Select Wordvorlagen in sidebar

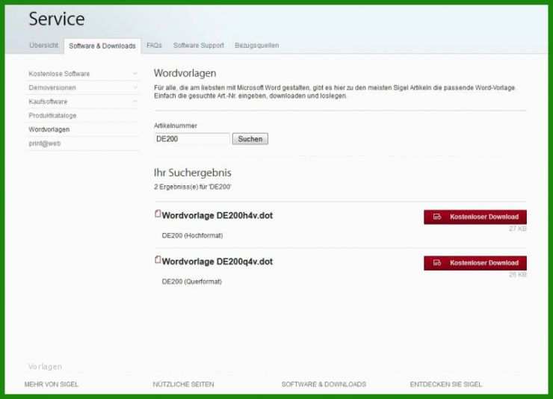(49, 129)
